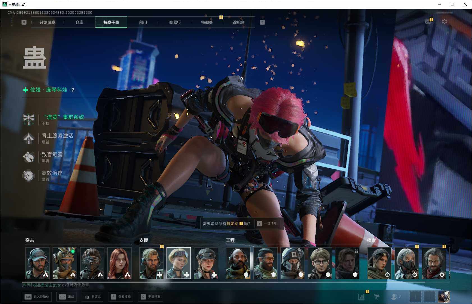Select the white-haired masked 侦察 operator
The width and height of the screenshot is (472, 304).
[407, 263]
